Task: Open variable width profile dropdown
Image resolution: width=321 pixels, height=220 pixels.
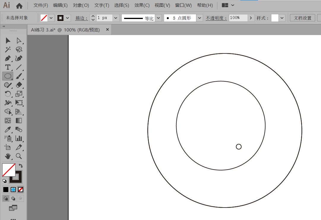Action: point(159,18)
